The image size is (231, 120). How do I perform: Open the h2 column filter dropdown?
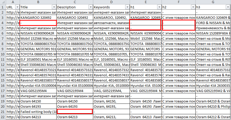(x=193, y=7)
